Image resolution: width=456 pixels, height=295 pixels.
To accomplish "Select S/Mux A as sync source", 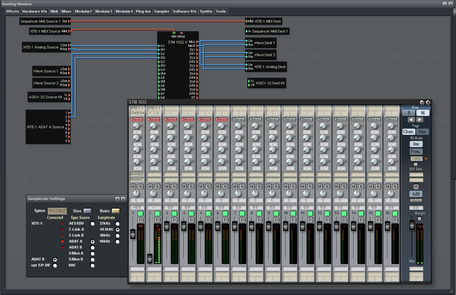I will coord(93,253).
